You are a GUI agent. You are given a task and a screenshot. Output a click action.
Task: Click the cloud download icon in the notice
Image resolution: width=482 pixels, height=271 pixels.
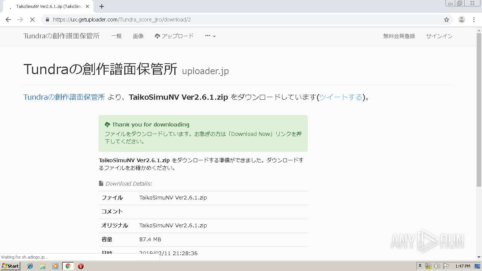107,125
